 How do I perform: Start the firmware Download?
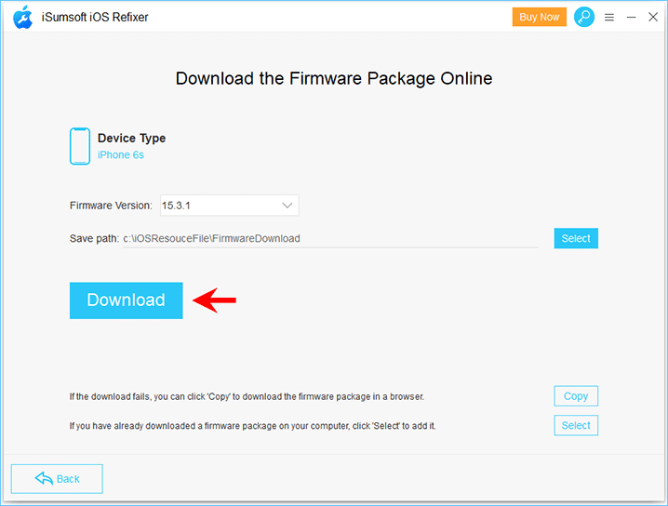pos(127,300)
